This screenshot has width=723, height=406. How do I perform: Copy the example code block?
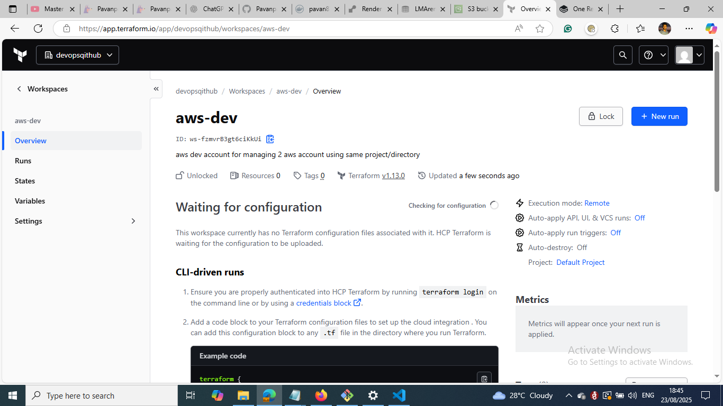click(484, 379)
